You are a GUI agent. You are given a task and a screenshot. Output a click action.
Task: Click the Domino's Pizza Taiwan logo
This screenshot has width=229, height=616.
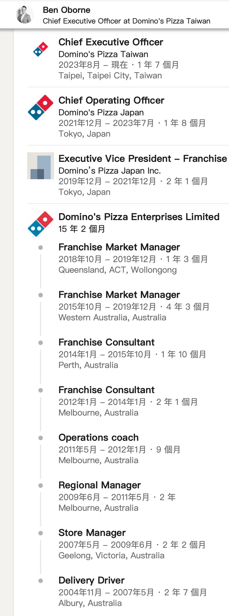coord(41,49)
